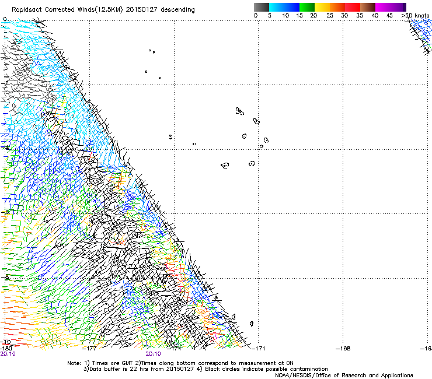Select the '-171' longitude axis label
The image size is (432, 379).
(258, 349)
